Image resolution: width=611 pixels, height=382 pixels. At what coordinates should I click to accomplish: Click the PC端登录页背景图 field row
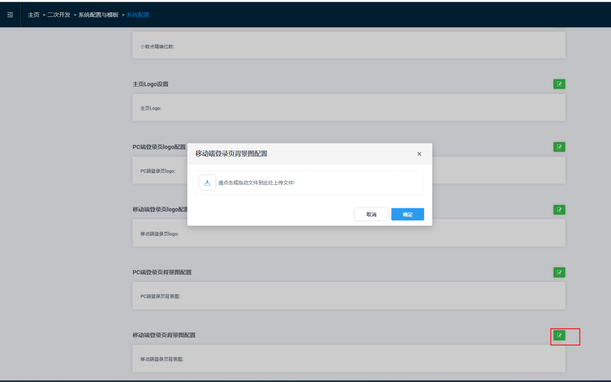pyautogui.click(x=349, y=296)
